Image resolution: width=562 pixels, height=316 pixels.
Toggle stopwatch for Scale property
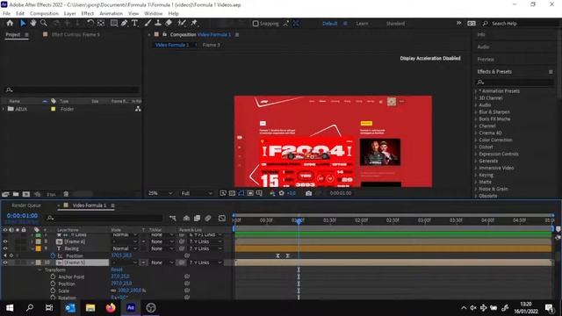(53, 291)
